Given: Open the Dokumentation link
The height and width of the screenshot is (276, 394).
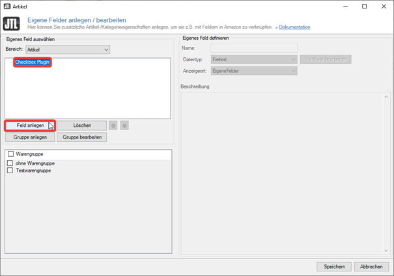Looking at the screenshot, I should 294,27.
